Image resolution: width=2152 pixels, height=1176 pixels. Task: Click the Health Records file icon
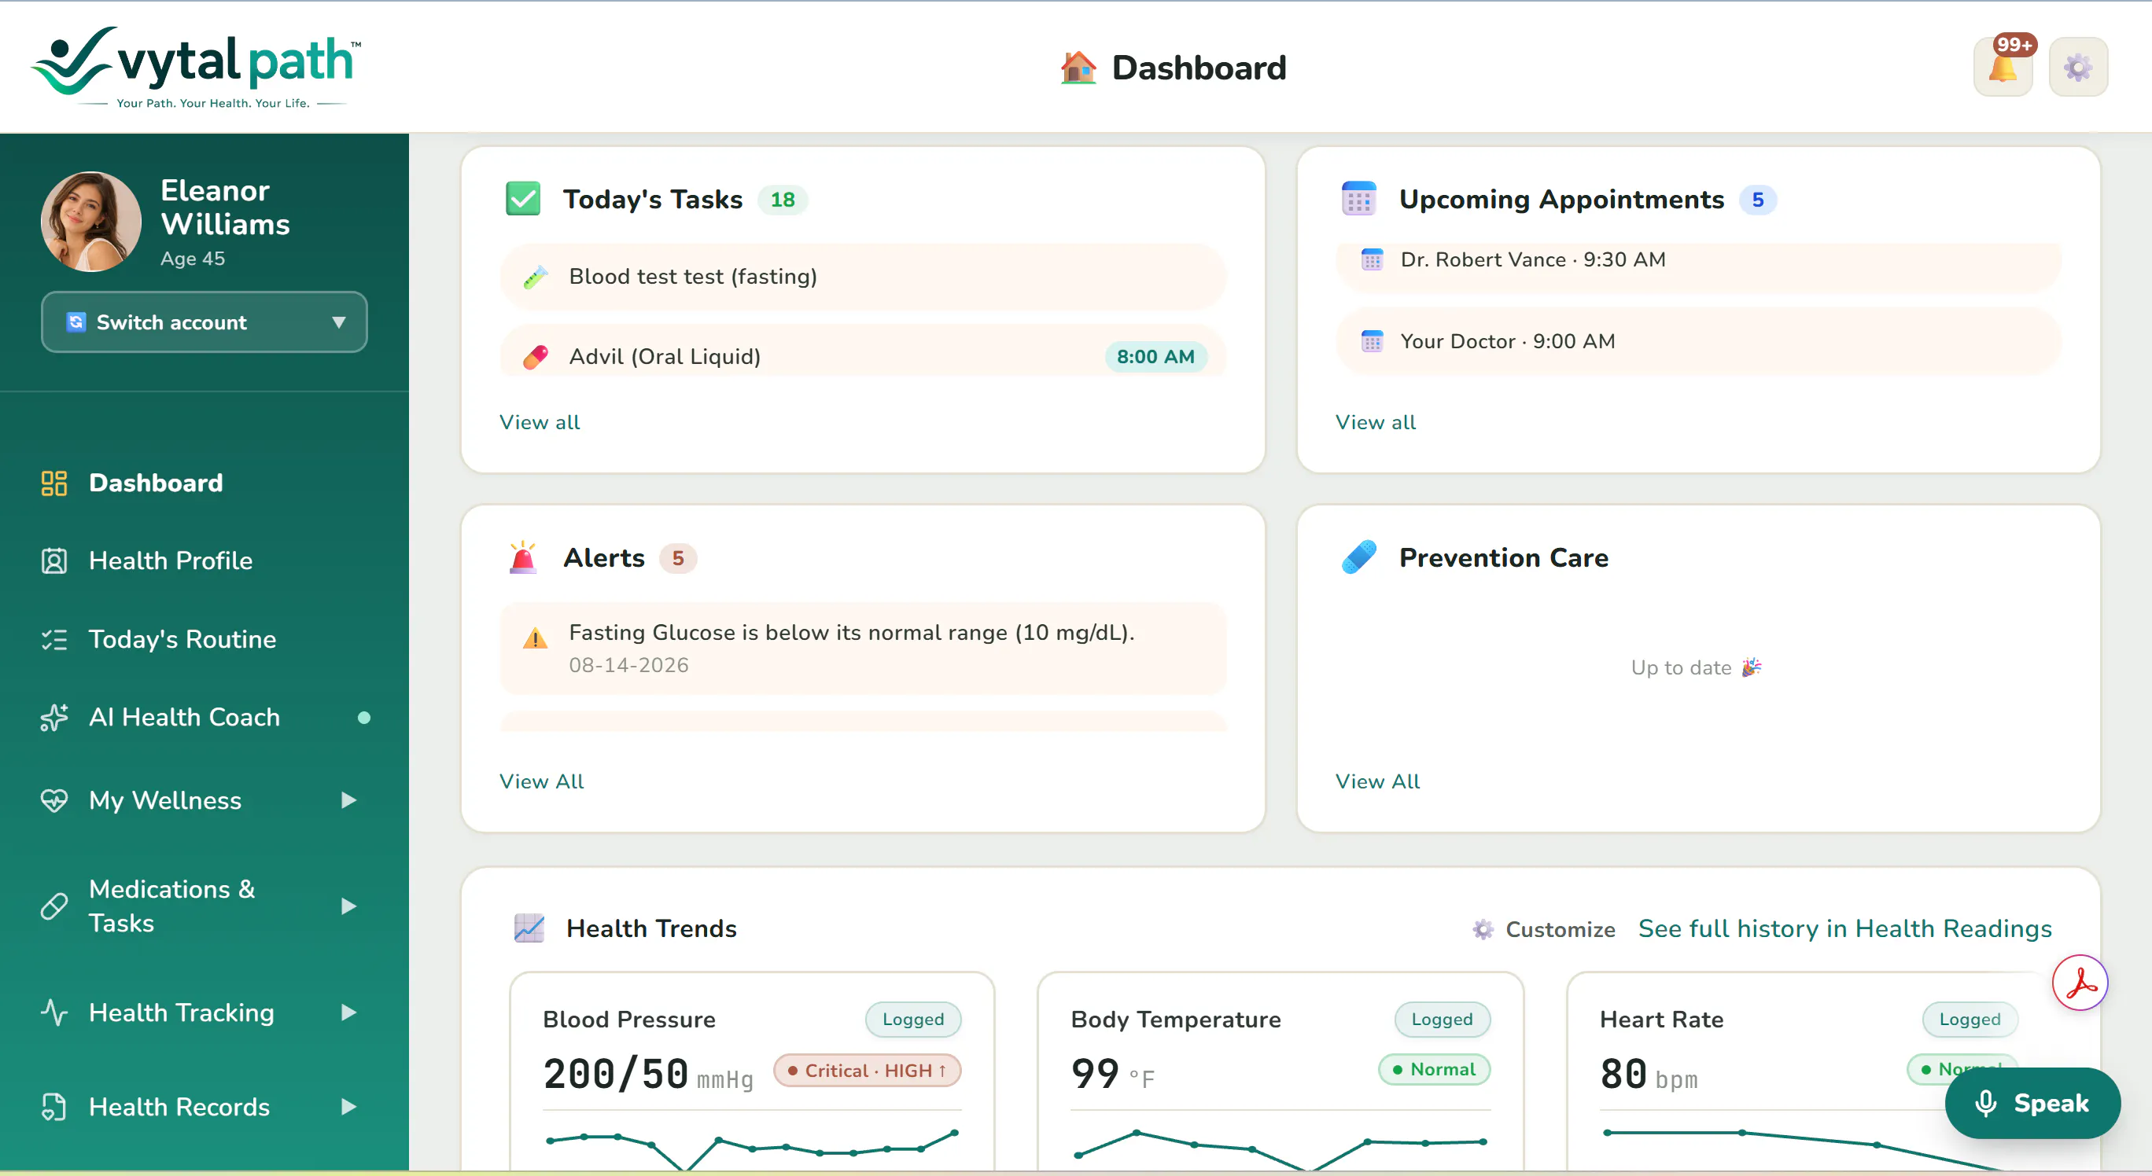tap(54, 1106)
